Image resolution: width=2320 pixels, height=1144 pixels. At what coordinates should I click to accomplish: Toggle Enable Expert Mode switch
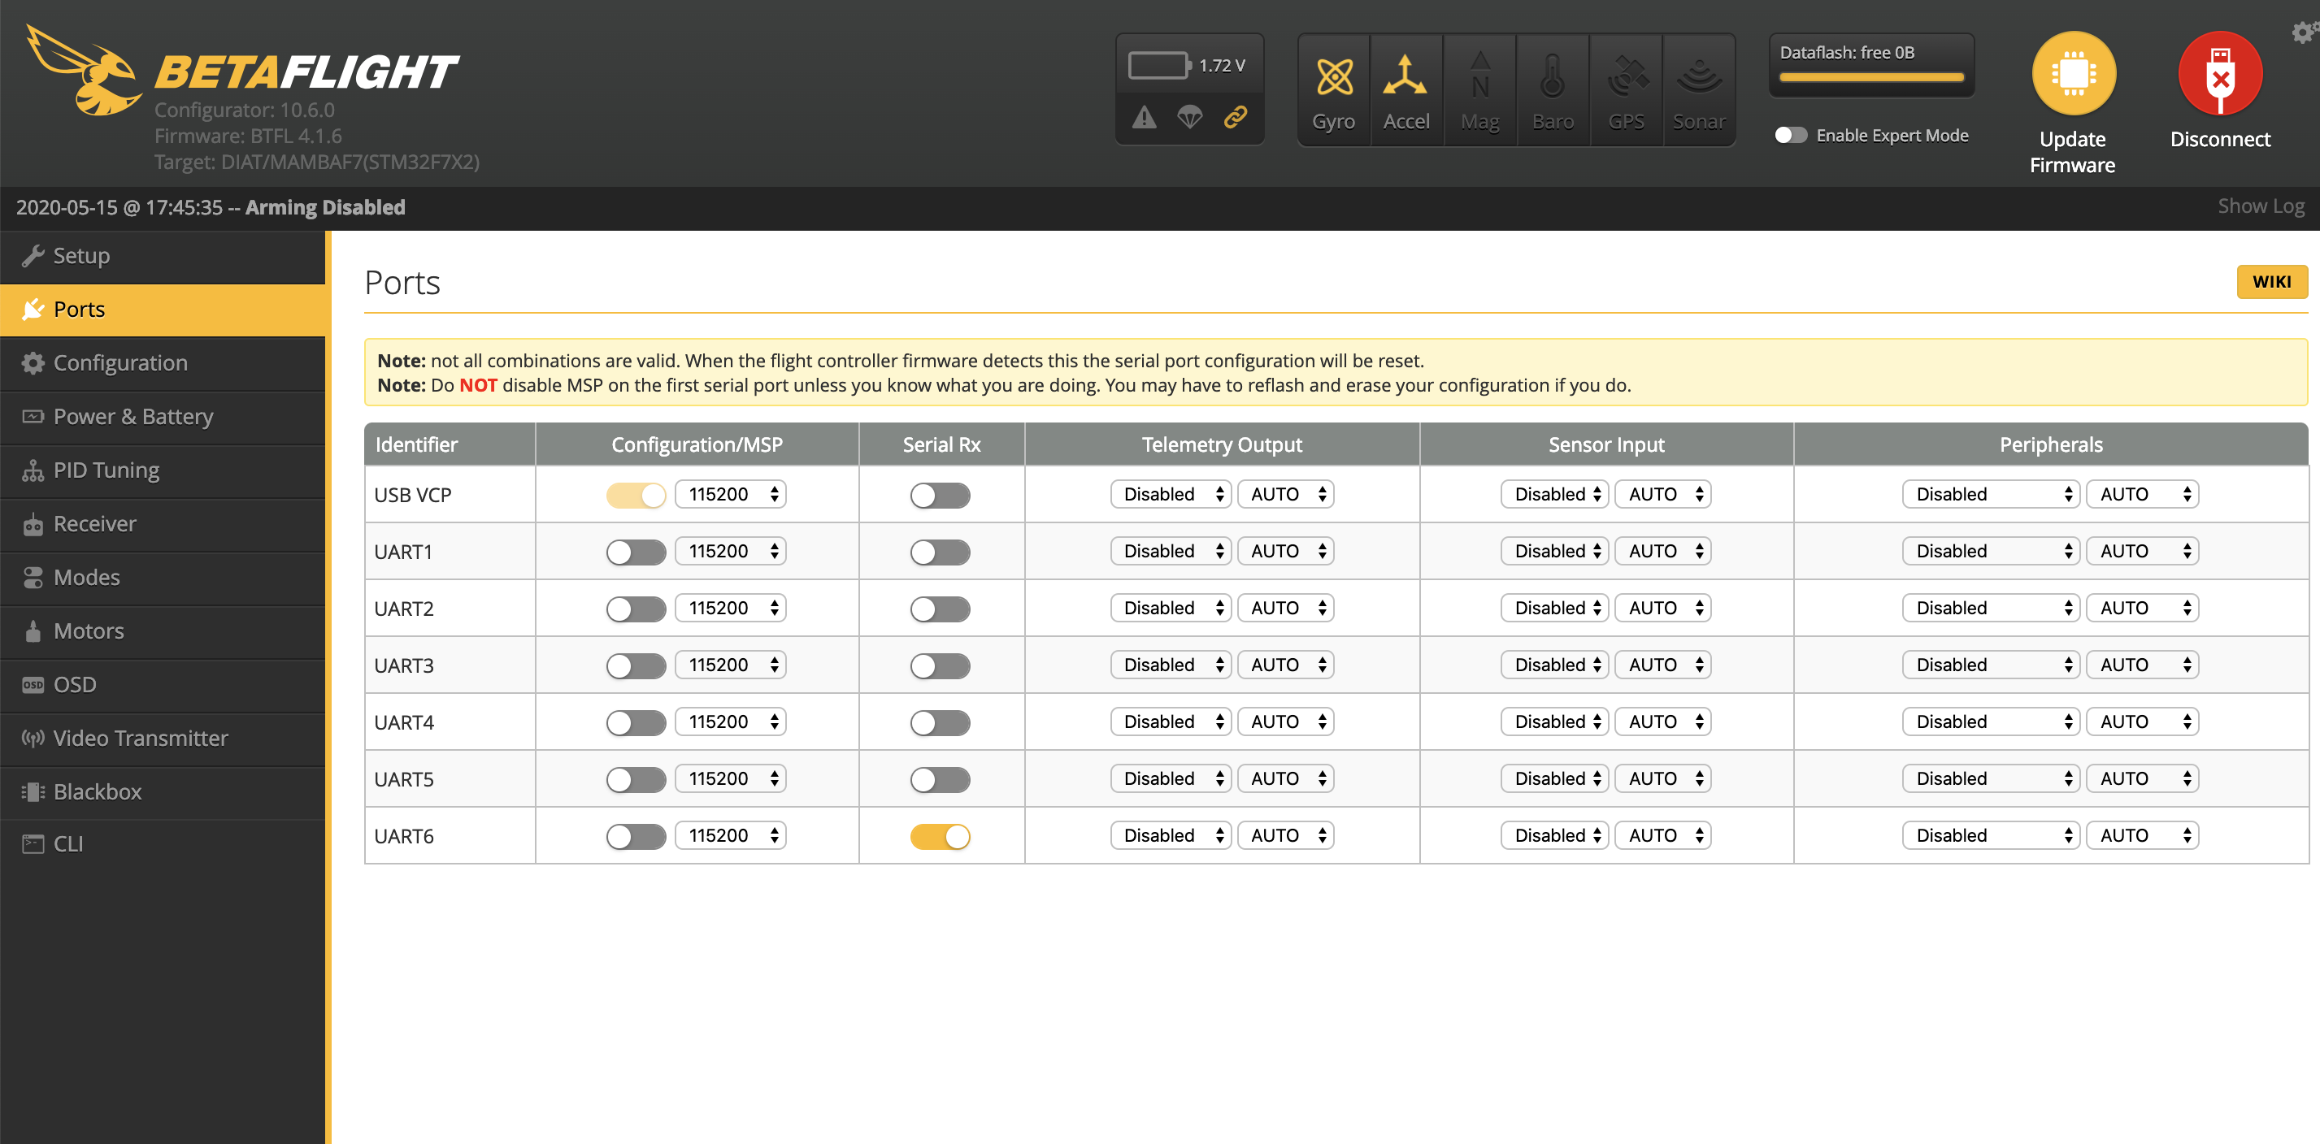click(1791, 135)
